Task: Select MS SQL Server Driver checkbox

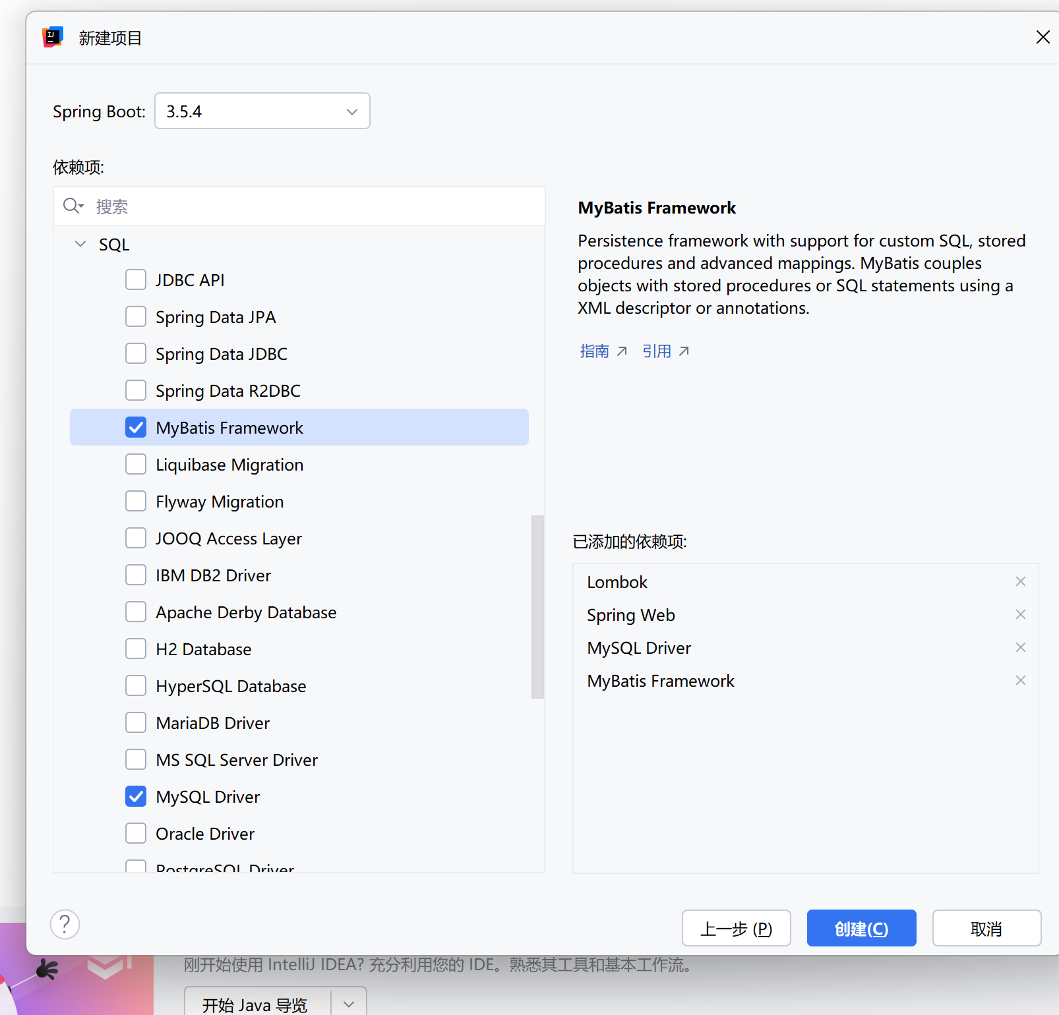Action: (x=136, y=759)
